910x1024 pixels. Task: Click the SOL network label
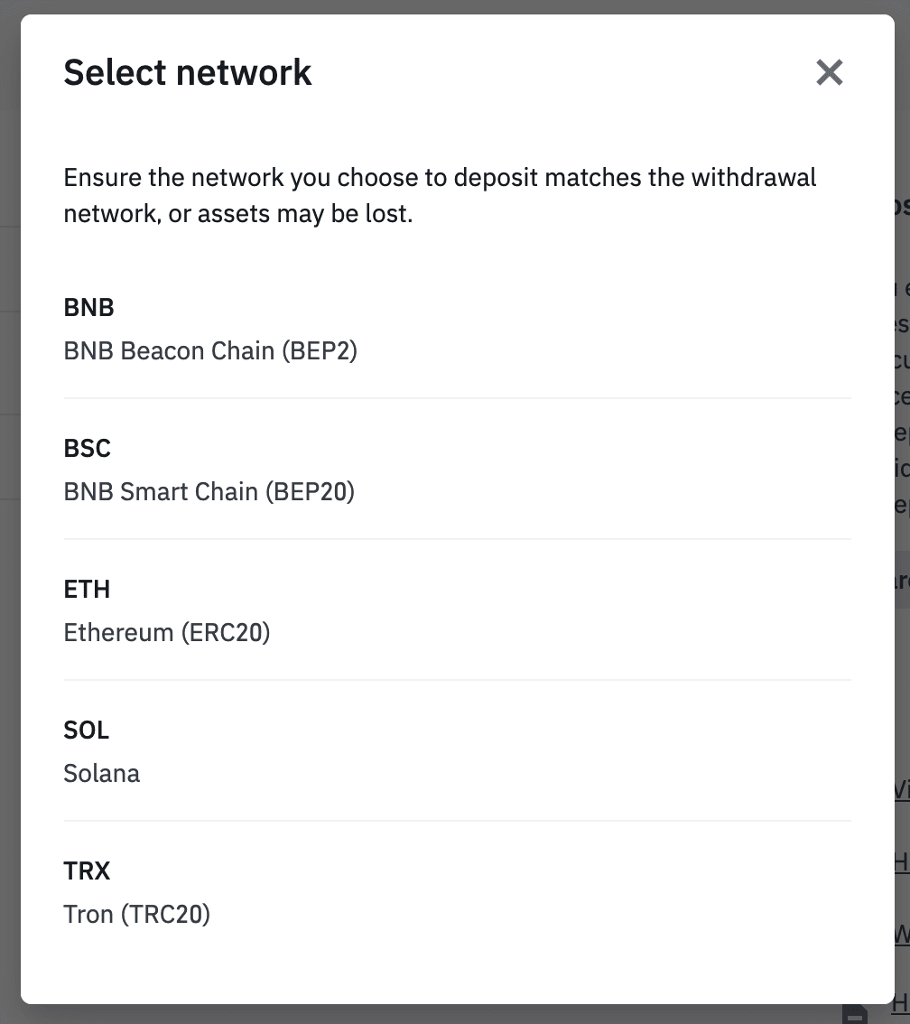86,730
